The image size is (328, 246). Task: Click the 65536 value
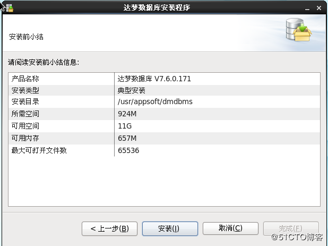coord(128,150)
